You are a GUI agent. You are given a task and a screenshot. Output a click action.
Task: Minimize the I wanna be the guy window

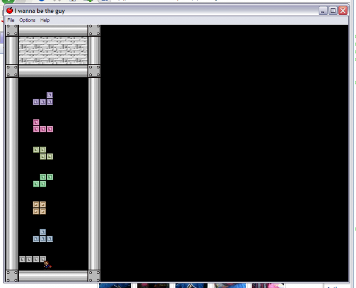(x=323, y=11)
